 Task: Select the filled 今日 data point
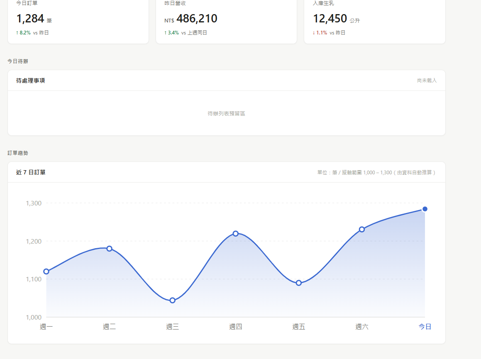click(x=425, y=209)
